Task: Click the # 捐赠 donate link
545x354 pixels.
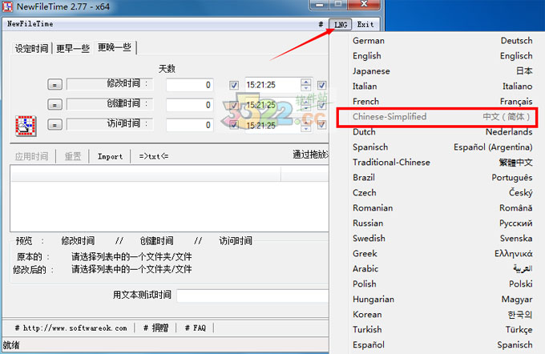Action: point(155,328)
